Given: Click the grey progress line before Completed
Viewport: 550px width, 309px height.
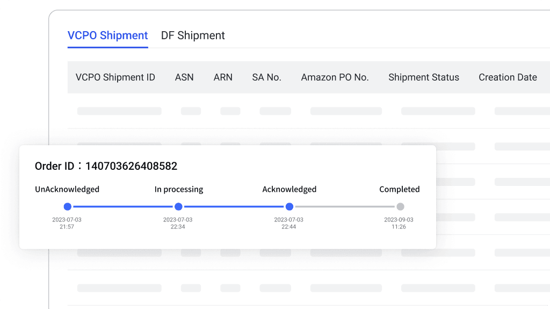Looking at the screenshot, I should 344,206.
